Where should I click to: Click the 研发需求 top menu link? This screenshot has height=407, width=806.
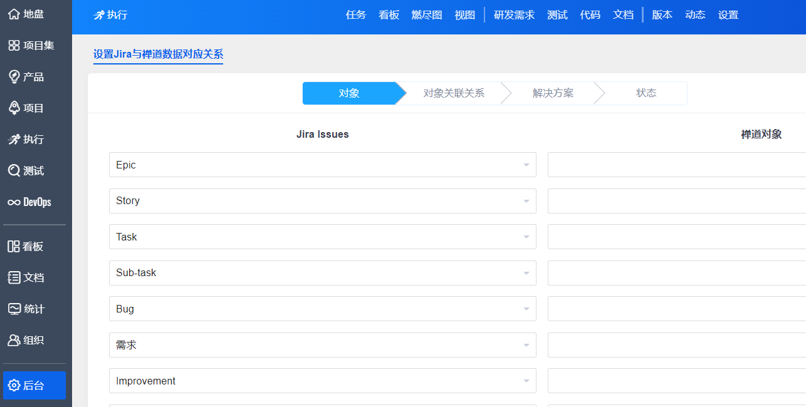pos(514,15)
